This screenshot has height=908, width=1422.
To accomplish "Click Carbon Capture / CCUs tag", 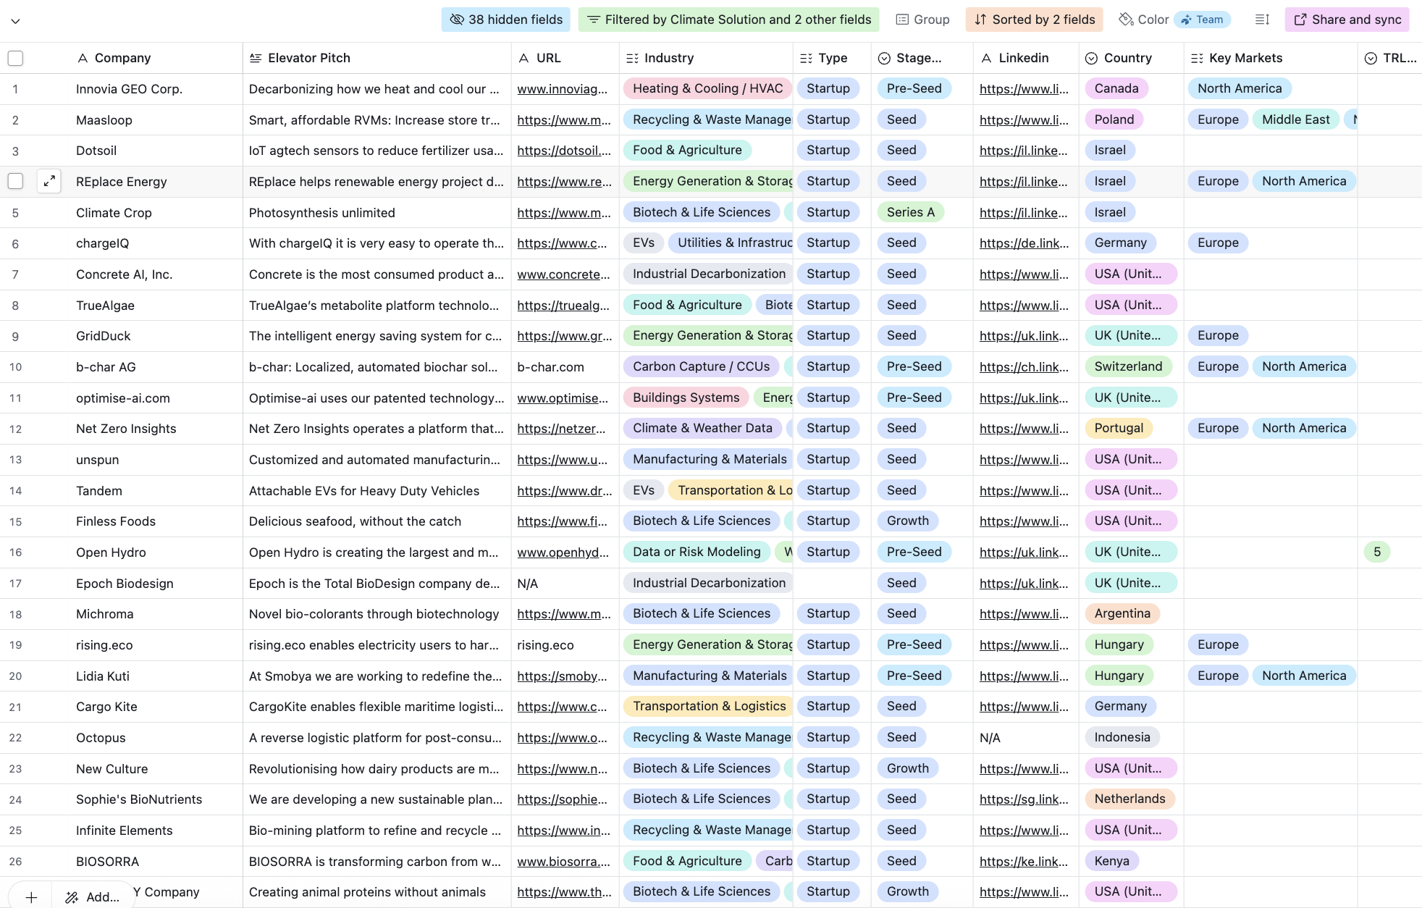I will click(x=701, y=366).
